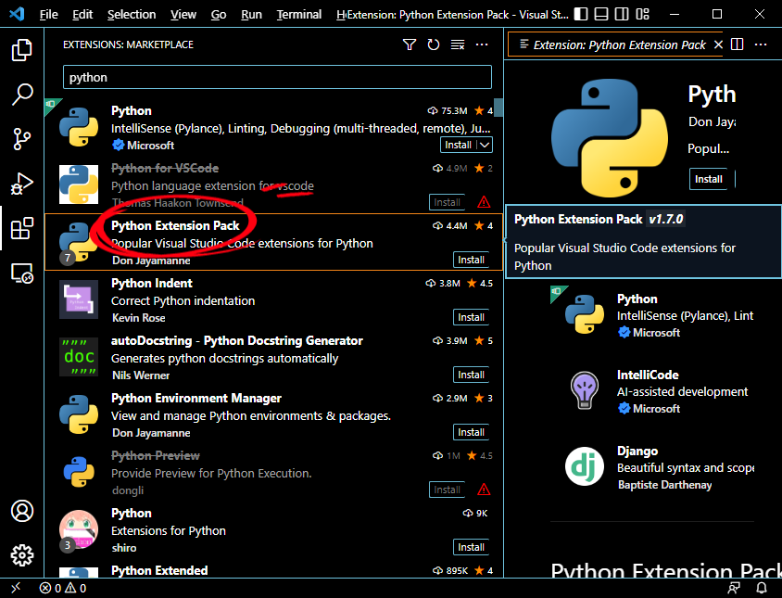Open Views and More Actions in Extensions header
This screenshot has width=782, height=598.
(482, 45)
